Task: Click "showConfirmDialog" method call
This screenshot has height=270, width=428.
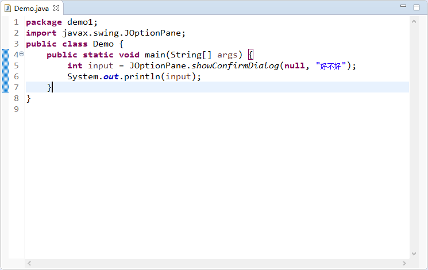Action: tap(235, 66)
